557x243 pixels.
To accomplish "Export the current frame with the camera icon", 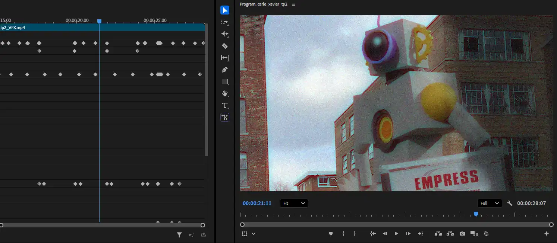I will (x=462, y=233).
